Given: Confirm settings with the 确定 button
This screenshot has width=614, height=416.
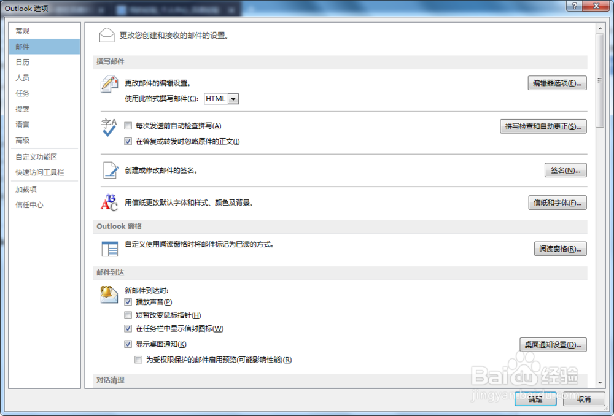Looking at the screenshot, I should [x=535, y=399].
